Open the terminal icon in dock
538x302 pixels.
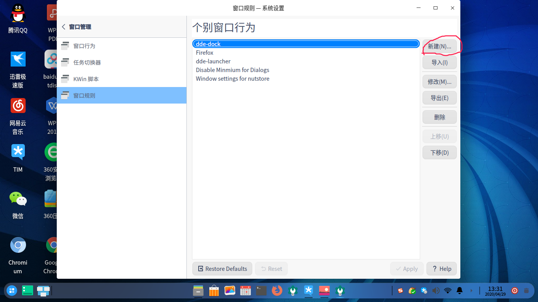[x=261, y=291]
